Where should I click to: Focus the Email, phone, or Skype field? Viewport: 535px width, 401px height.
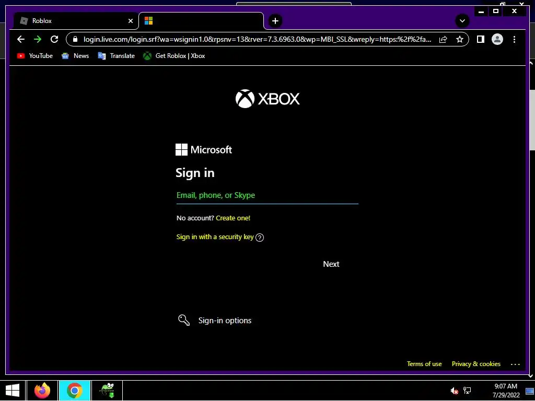(x=267, y=195)
